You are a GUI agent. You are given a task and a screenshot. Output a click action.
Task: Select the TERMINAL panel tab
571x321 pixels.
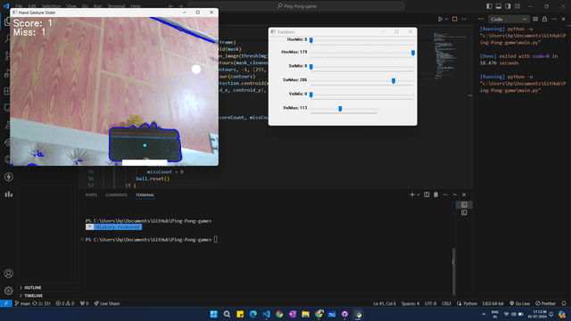145,195
